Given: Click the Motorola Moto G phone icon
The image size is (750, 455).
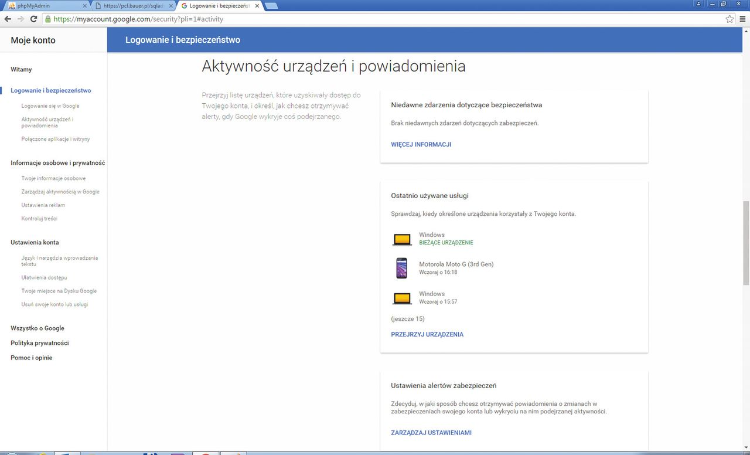Looking at the screenshot, I should [x=401, y=268].
